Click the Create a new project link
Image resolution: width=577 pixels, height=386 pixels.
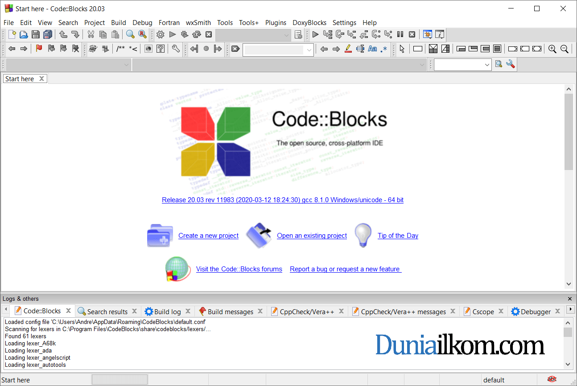click(208, 236)
